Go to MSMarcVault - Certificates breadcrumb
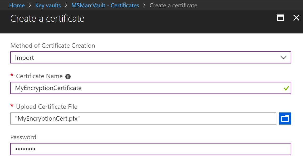Viewport: 303px width, 158px height. 105,5
